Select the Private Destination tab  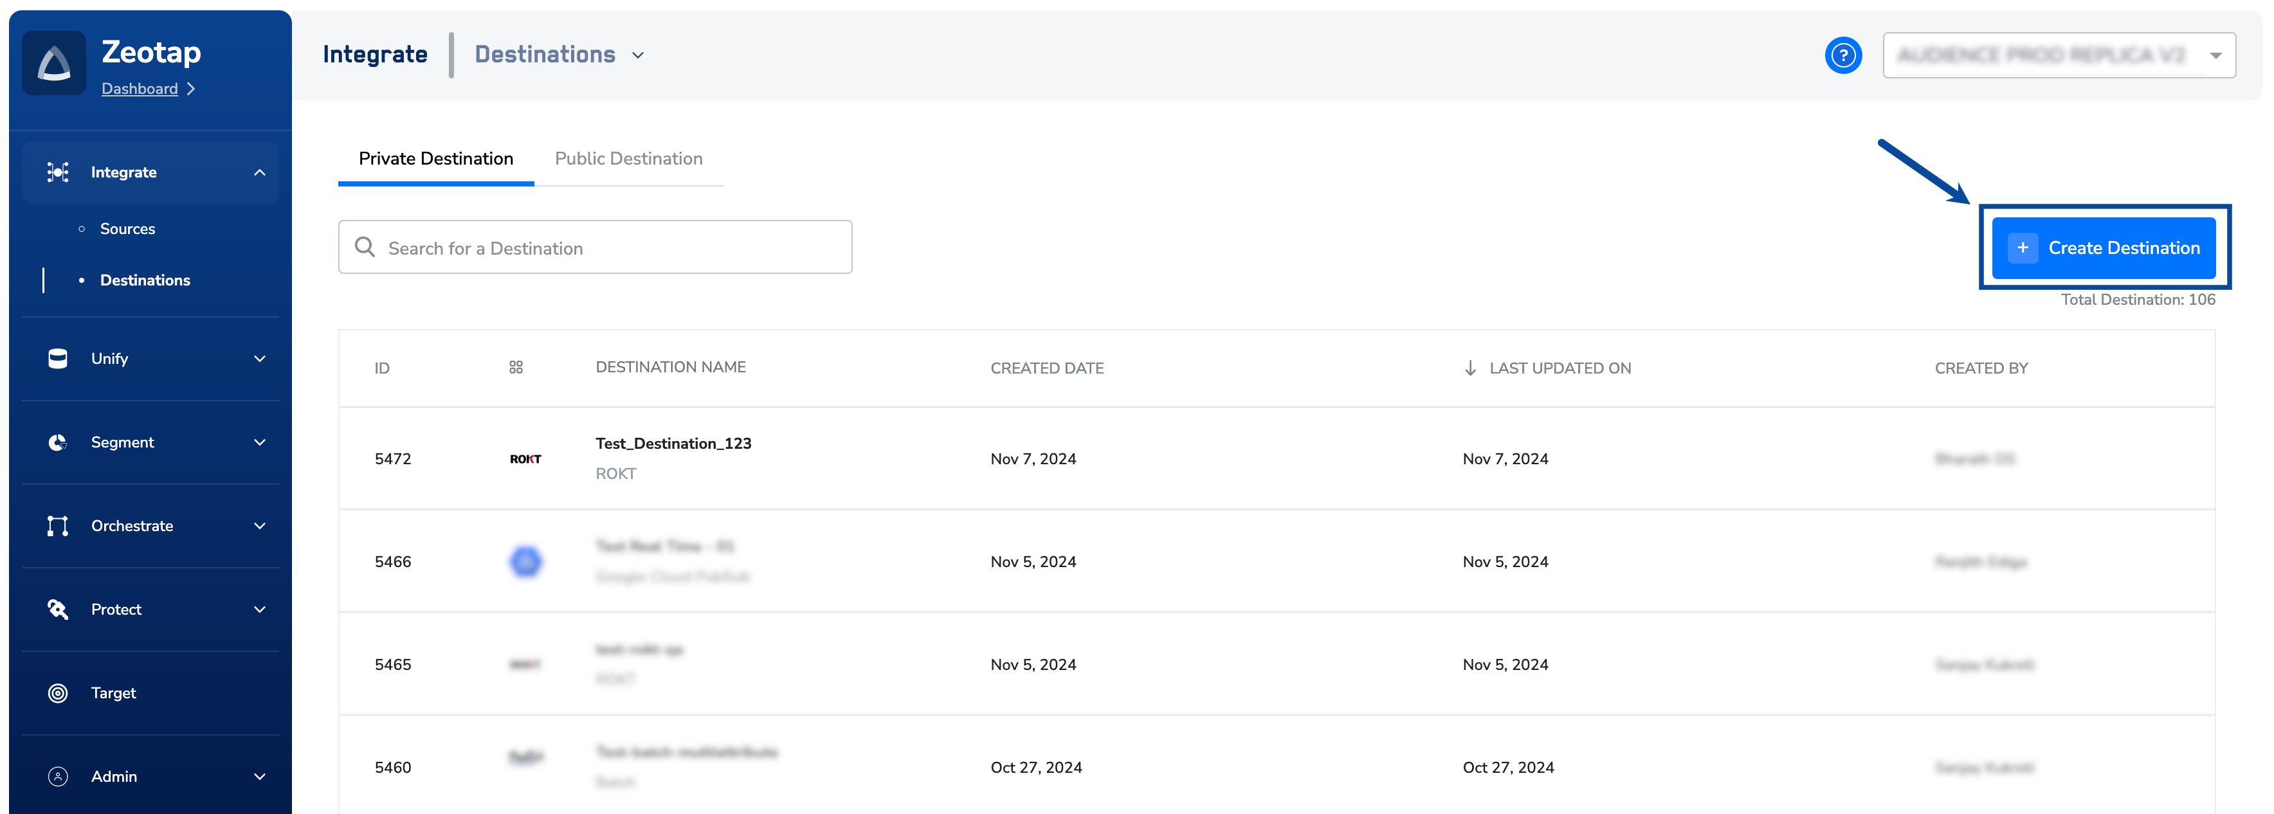coord(435,159)
